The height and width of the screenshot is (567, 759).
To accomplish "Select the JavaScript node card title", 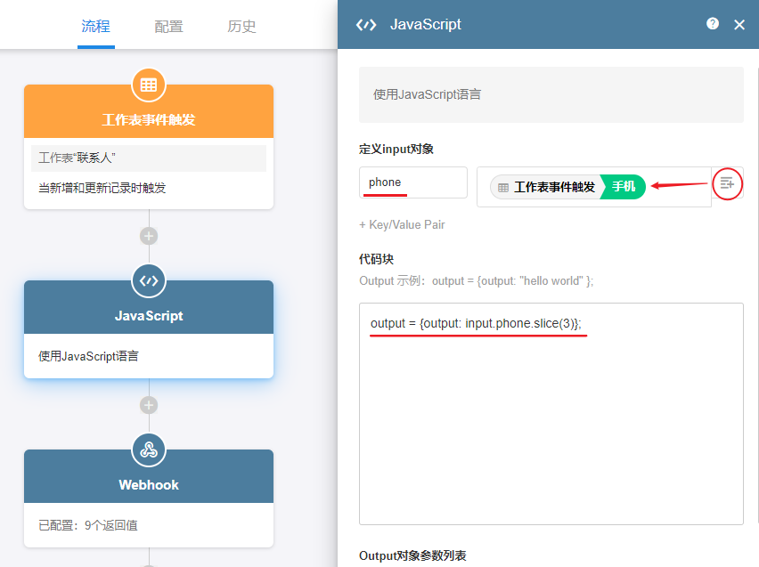I will [x=149, y=316].
